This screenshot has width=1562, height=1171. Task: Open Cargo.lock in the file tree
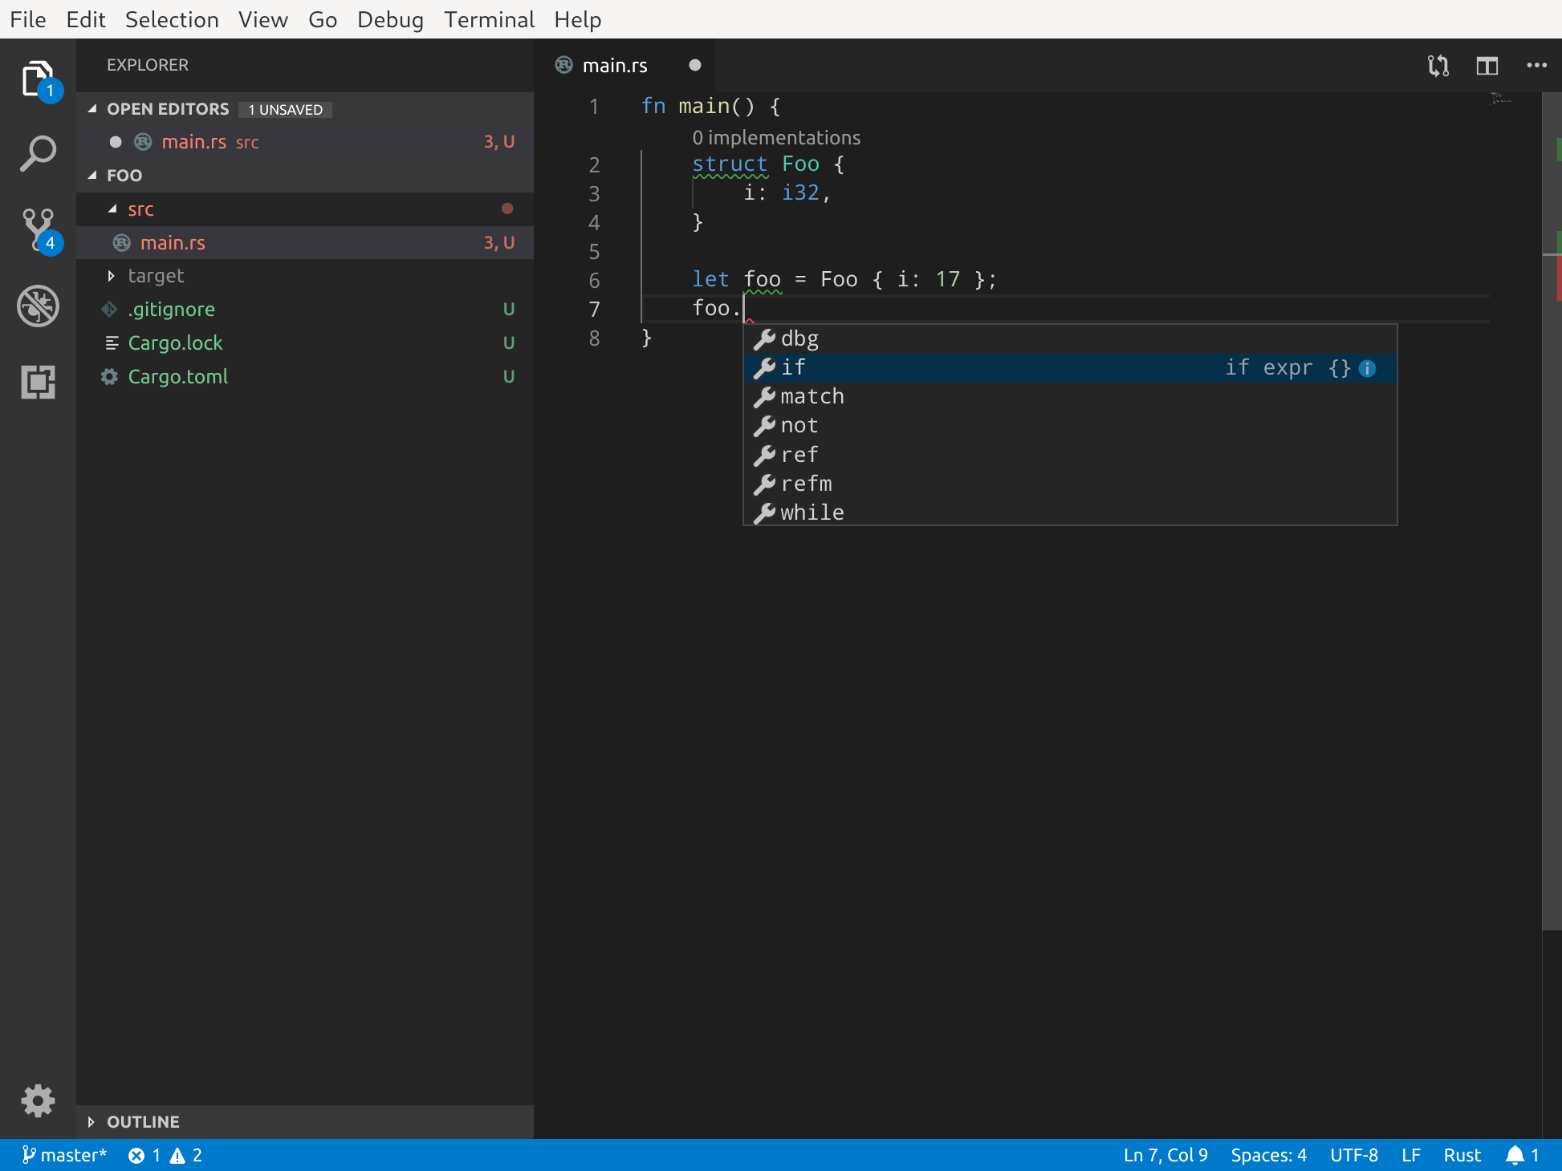click(x=305, y=343)
